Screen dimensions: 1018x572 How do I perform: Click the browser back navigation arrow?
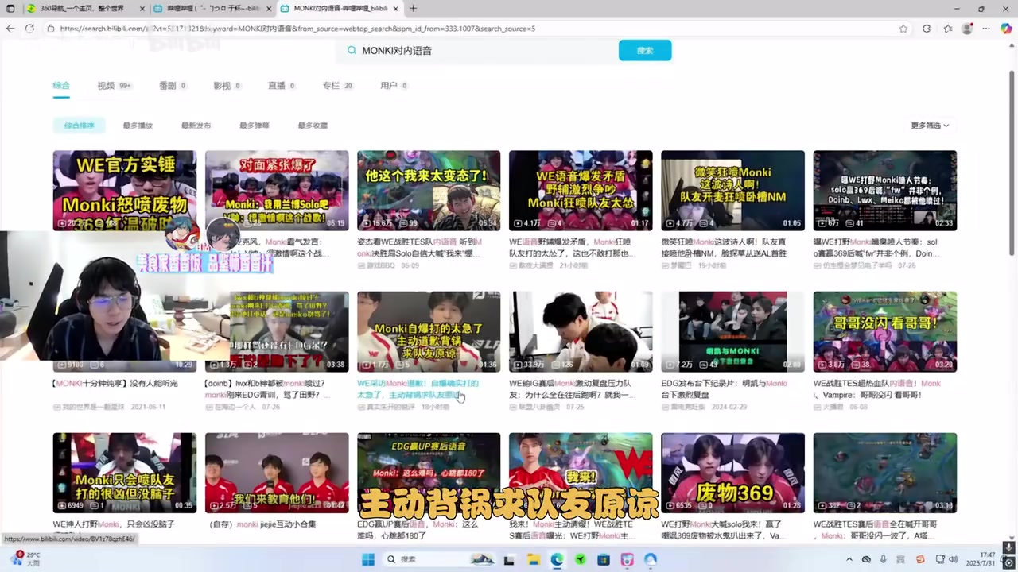click(x=10, y=29)
